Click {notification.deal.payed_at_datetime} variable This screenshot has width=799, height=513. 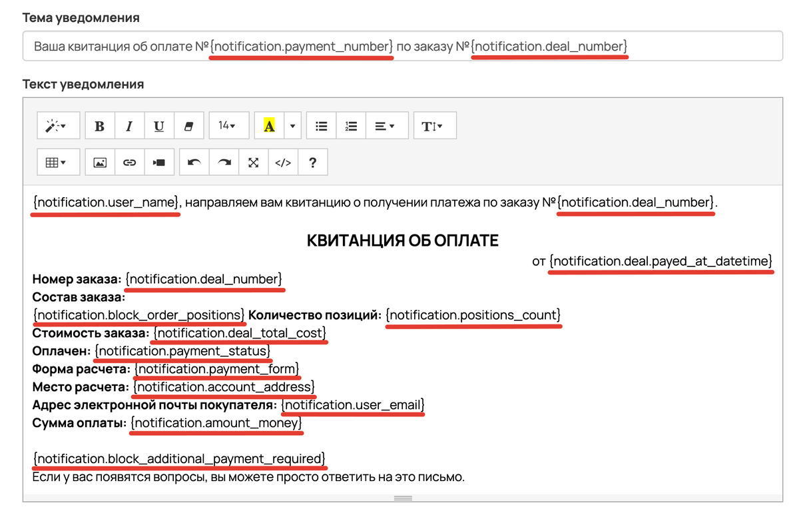click(x=661, y=260)
